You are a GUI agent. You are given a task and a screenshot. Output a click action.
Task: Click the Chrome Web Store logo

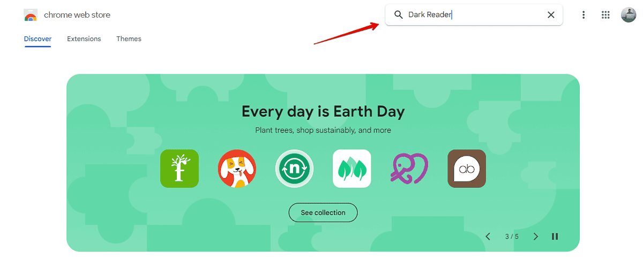tap(31, 15)
